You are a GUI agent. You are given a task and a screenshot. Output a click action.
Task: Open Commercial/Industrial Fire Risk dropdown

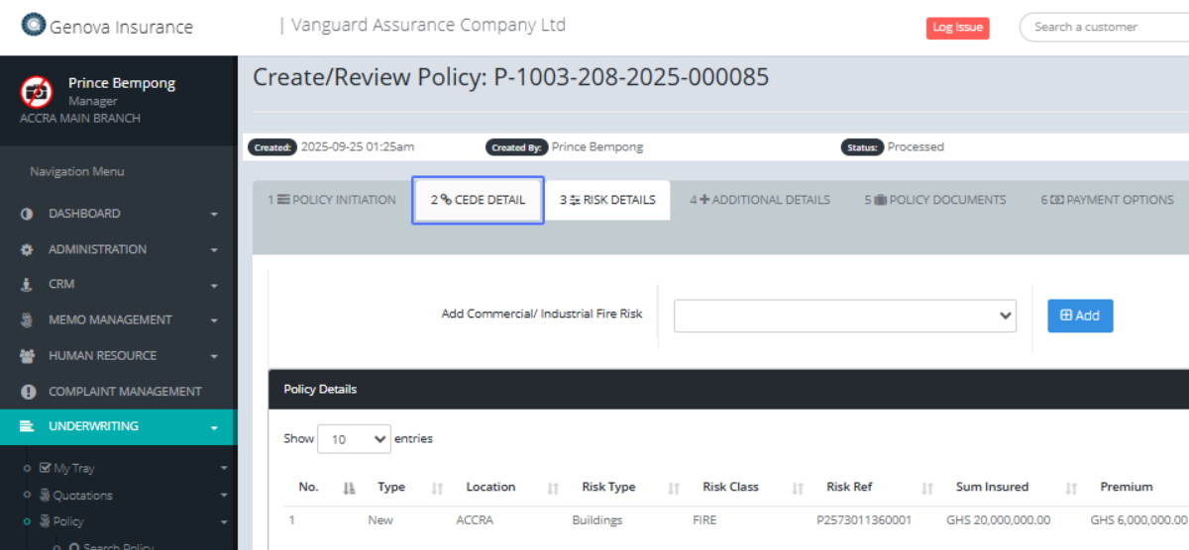tap(845, 316)
